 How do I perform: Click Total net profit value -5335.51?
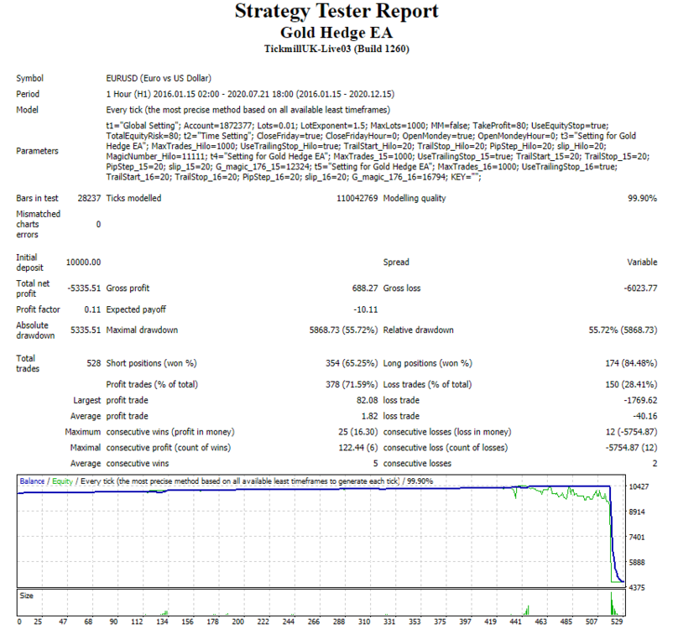[84, 288]
